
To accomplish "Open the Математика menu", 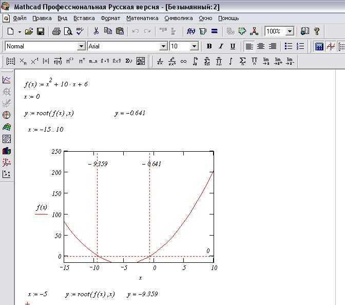I will [x=142, y=19].
